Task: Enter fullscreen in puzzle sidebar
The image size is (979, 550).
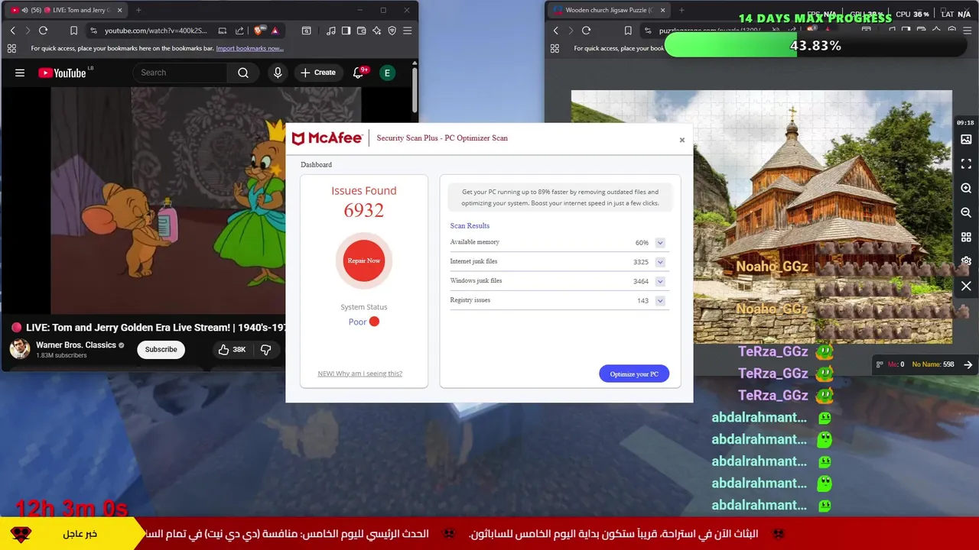Action: [966, 163]
